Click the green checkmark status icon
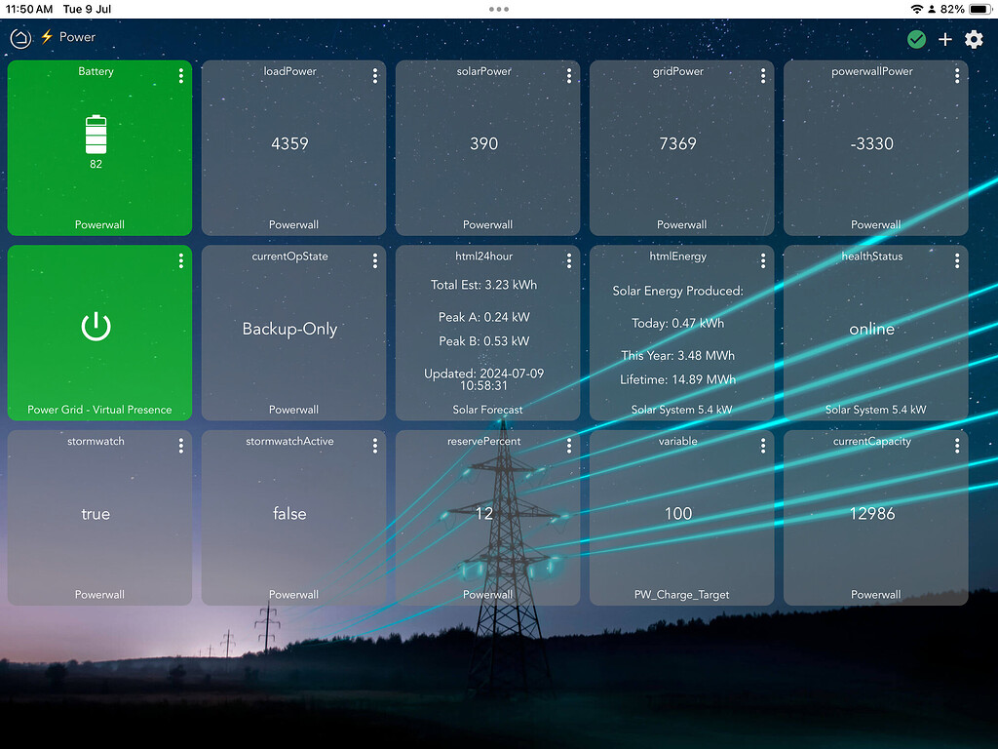The width and height of the screenshot is (998, 749). [x=916, y=40]
